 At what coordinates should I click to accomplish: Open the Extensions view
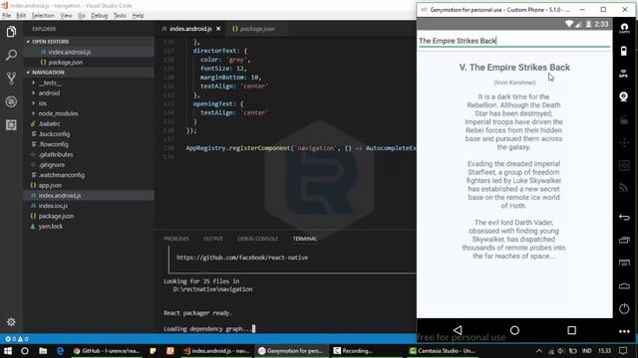(x=11, y=125)
